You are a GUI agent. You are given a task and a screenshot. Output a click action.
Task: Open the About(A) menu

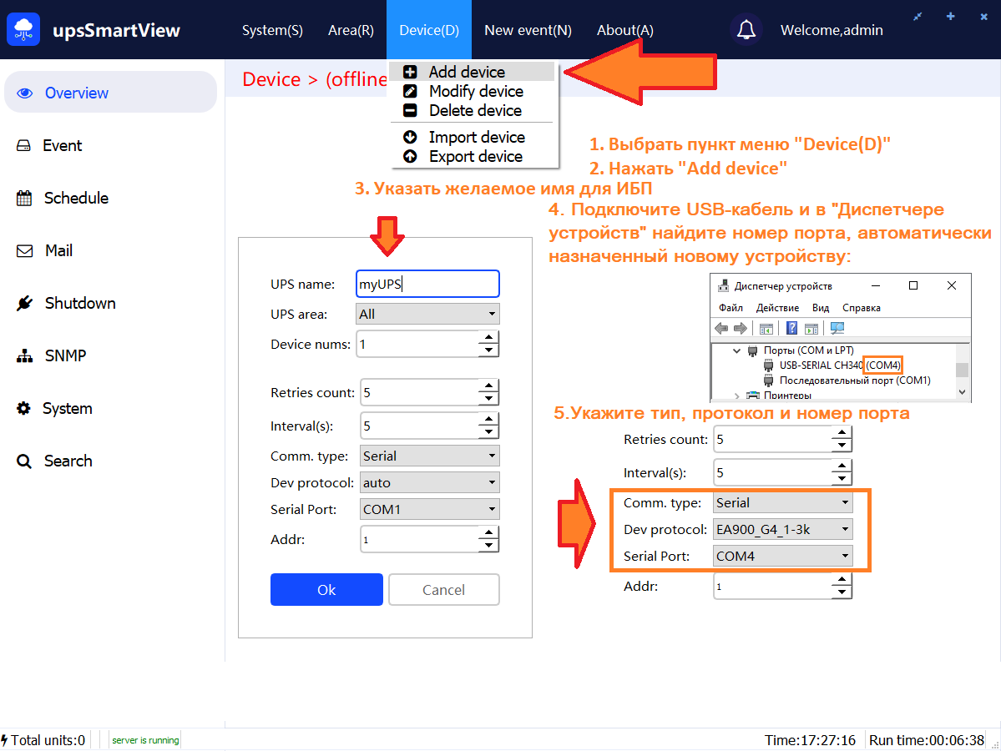click(x=625, y=30)
